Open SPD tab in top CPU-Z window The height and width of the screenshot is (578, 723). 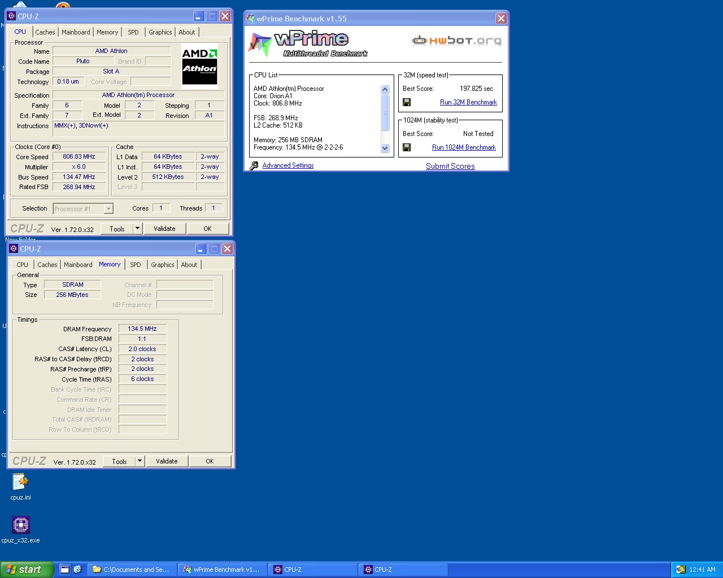tap(133, 32)
